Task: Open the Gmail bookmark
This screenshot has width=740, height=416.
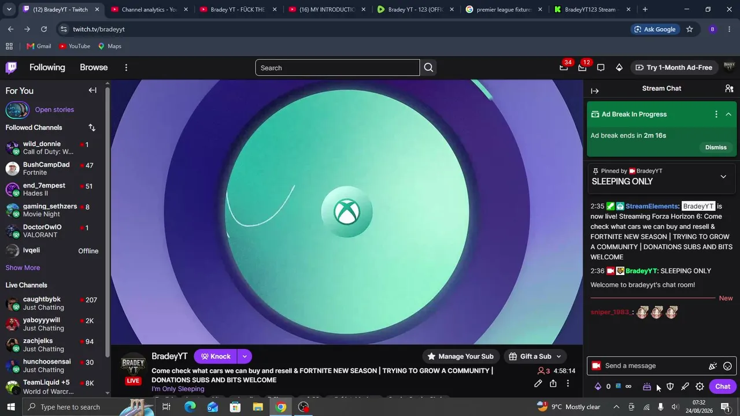Action: click(x=39, y=46)
